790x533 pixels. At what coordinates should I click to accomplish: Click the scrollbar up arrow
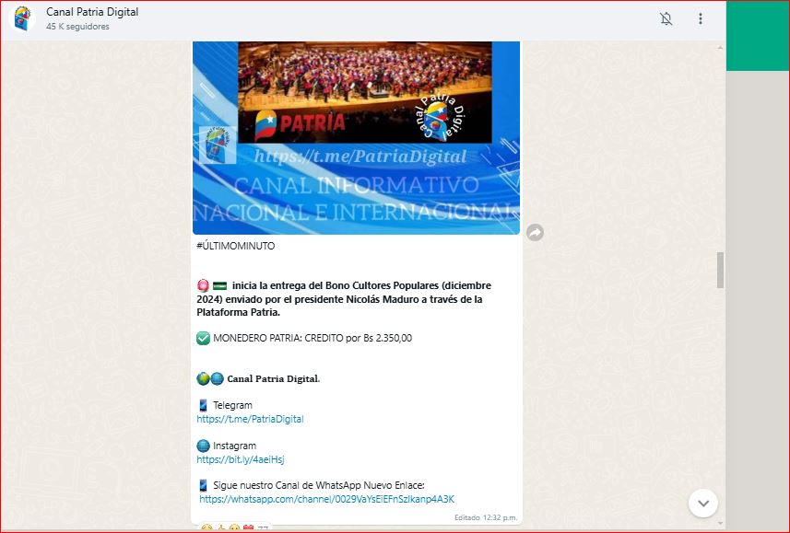(x=721, y=47)
